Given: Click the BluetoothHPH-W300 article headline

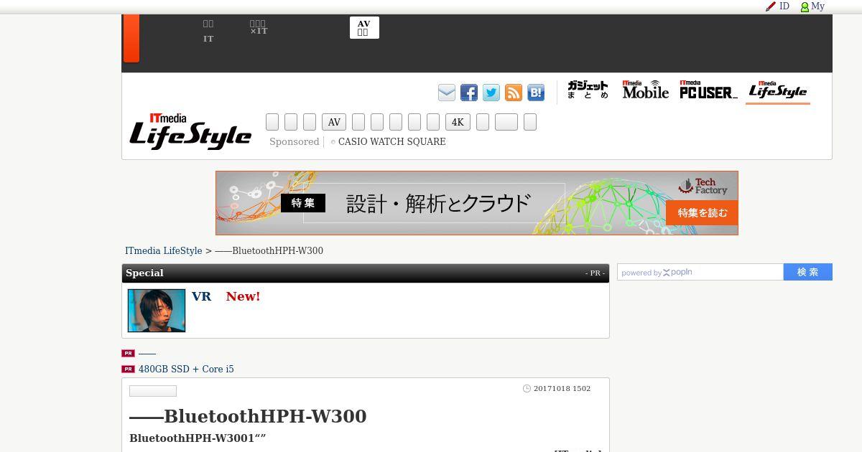Looking at the screenshot, I should (x=248, y=416).
